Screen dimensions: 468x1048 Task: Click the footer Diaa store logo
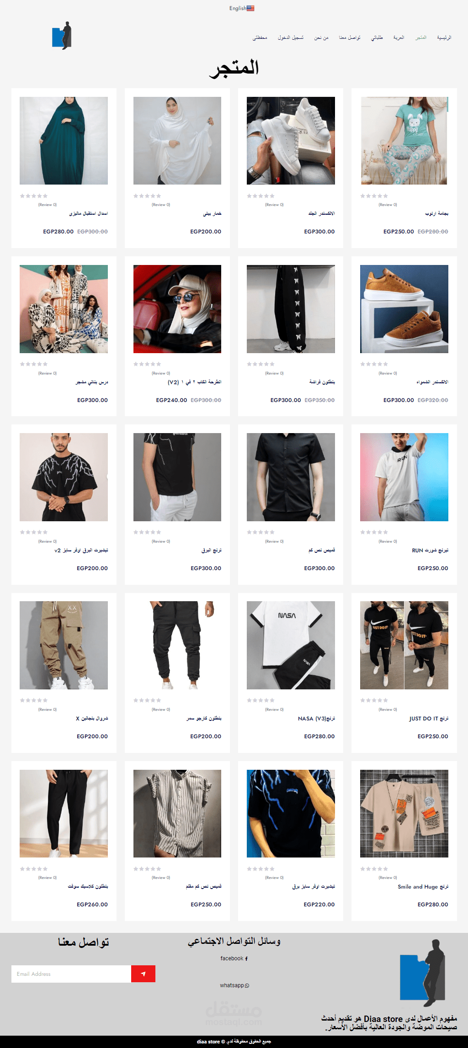tap(422, 973)
